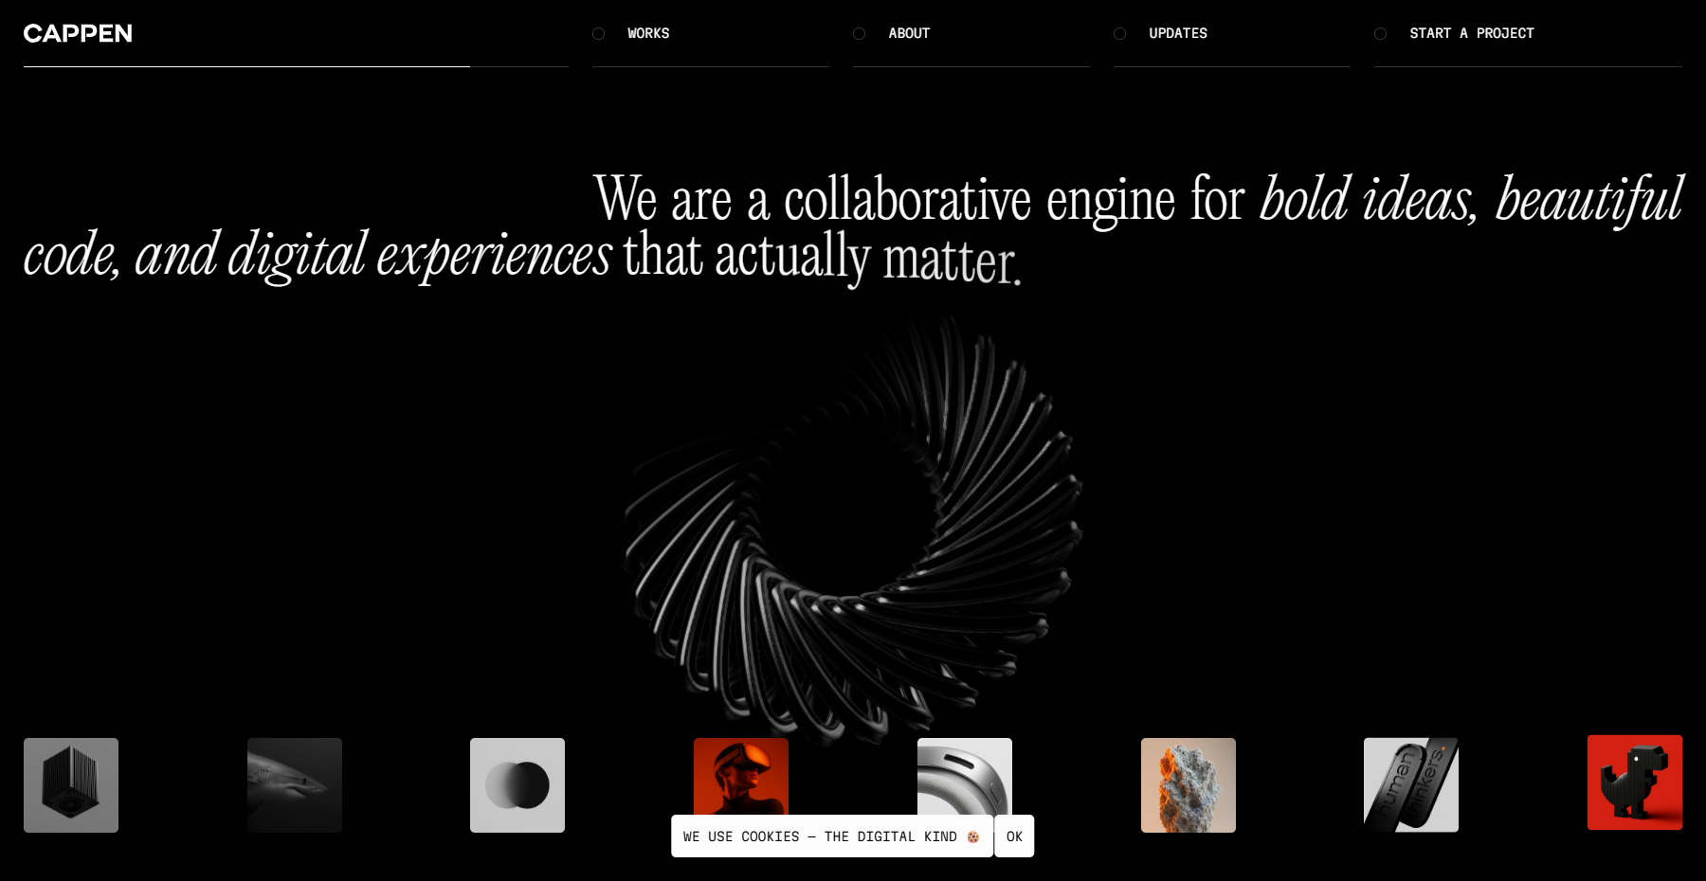Dismiss cookies by clicking OK
1706x881 pixels.
1013,836
